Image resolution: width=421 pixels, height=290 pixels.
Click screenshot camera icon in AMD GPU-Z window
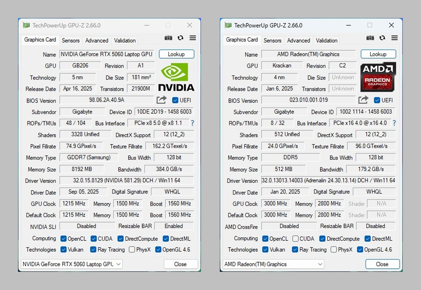tap(370, 38)
